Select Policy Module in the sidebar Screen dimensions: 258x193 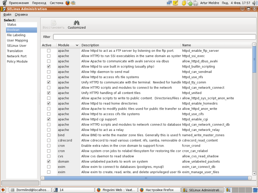pyautogui.click(x=22, y=61)
